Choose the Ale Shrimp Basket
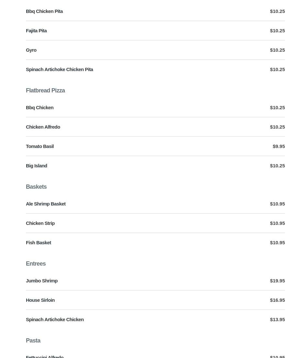The height and width of the screenshot is (358, 306). 46,204
